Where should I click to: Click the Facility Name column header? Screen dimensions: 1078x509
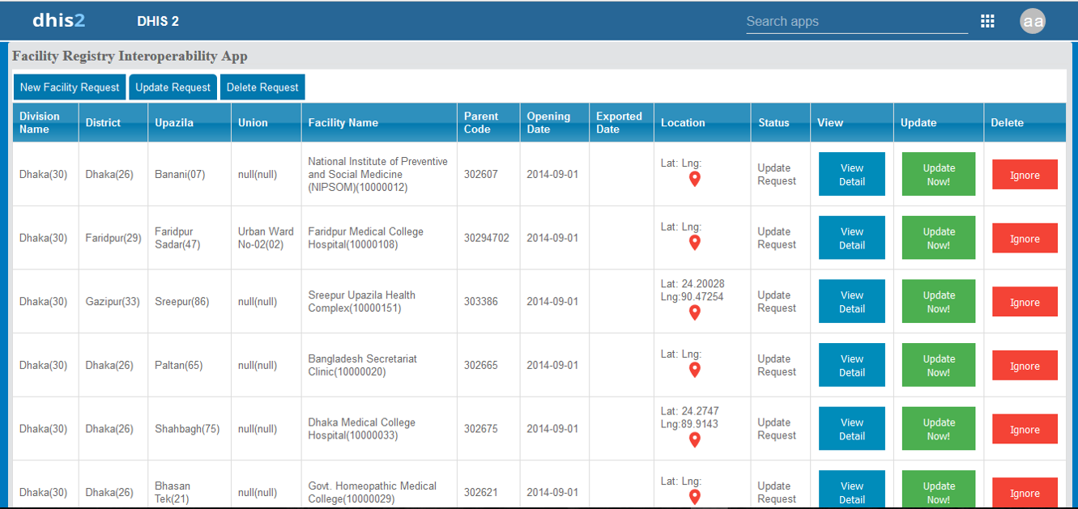click(379, 122)
